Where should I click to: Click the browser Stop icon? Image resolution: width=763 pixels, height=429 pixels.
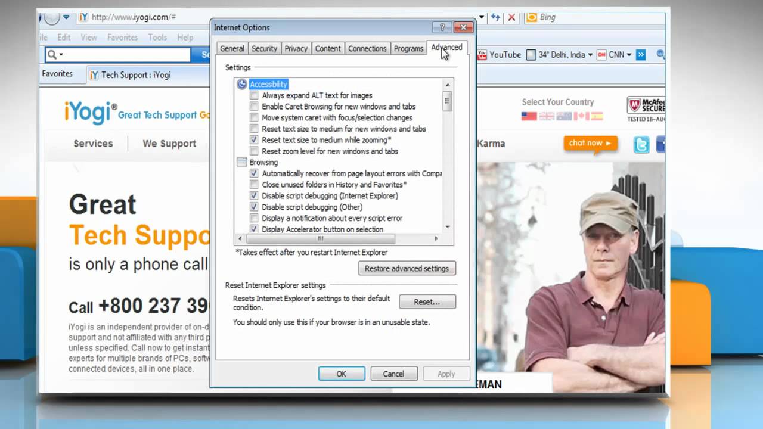pos(511,17)
